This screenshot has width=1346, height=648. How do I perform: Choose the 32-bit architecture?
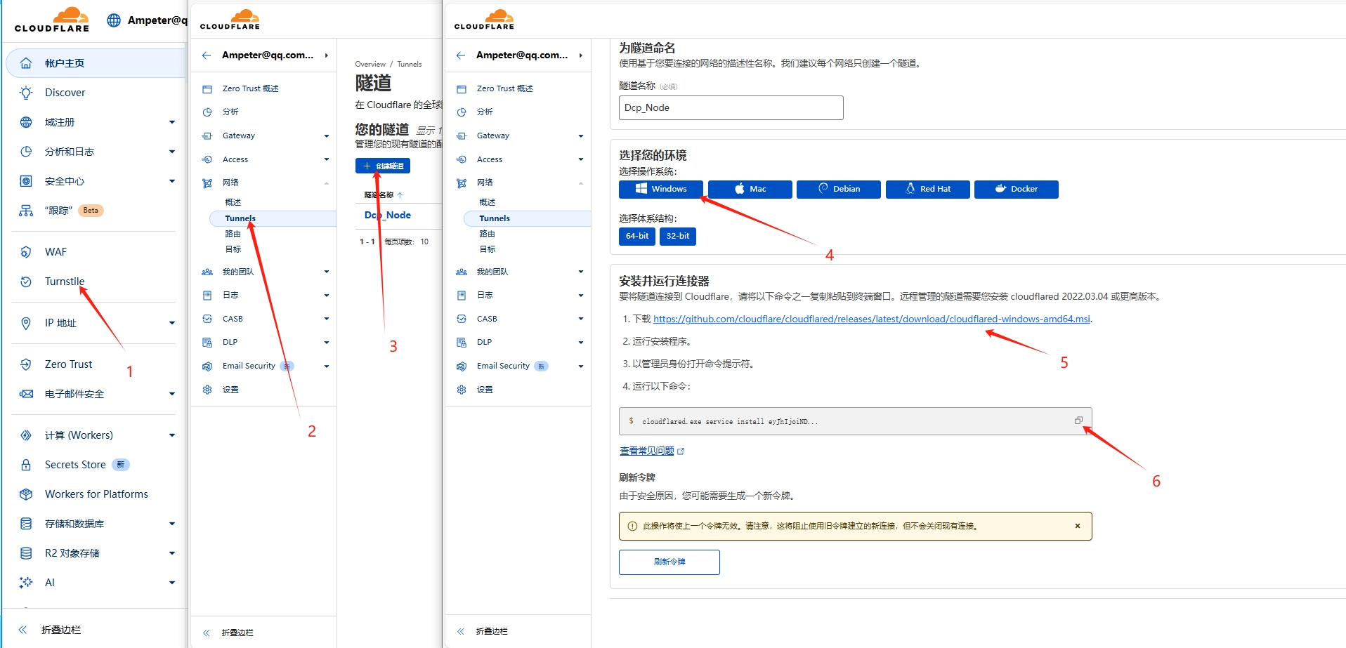pos(678,237)
